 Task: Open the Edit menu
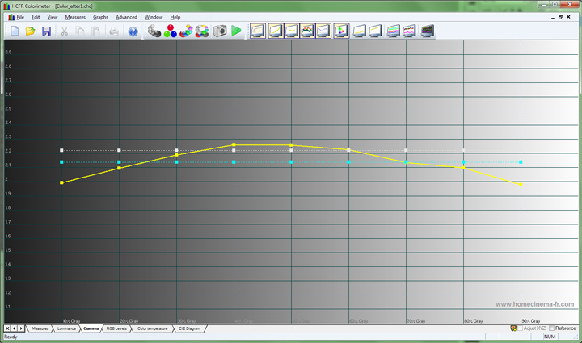(36, 17)
